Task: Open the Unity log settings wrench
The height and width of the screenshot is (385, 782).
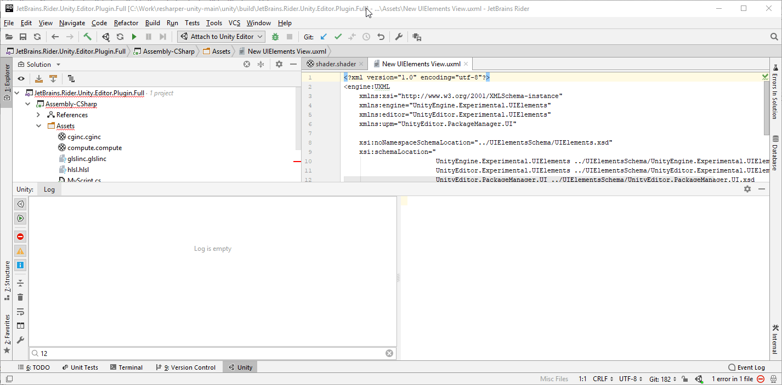Action: coord(20,340)
